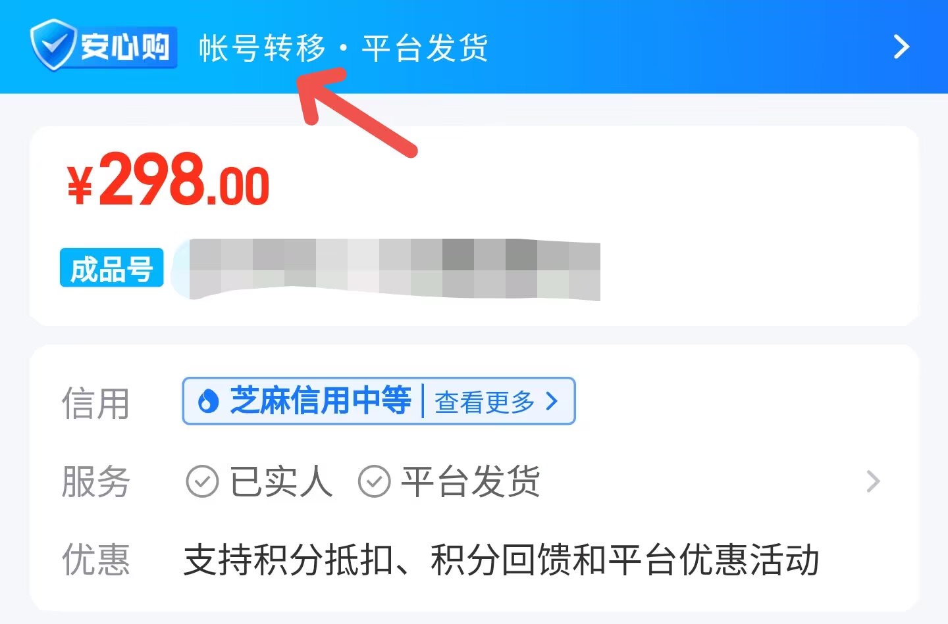Select the 已实人 service label
This screenshot has width=948, height=624.
click(x=281, y=481)
